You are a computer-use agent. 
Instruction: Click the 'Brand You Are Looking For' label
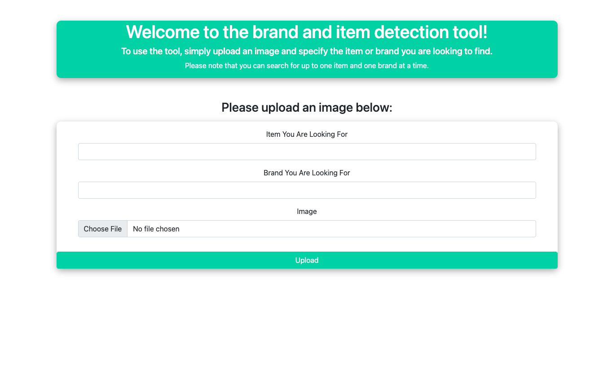307,173
